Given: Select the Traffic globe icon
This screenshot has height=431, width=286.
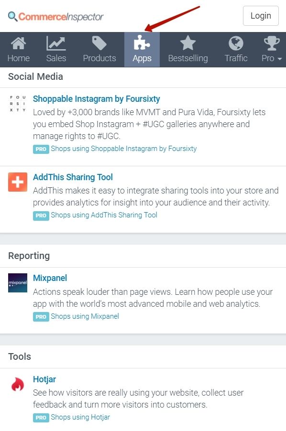Looking at the screenshot, I should [x=236, y=43].
